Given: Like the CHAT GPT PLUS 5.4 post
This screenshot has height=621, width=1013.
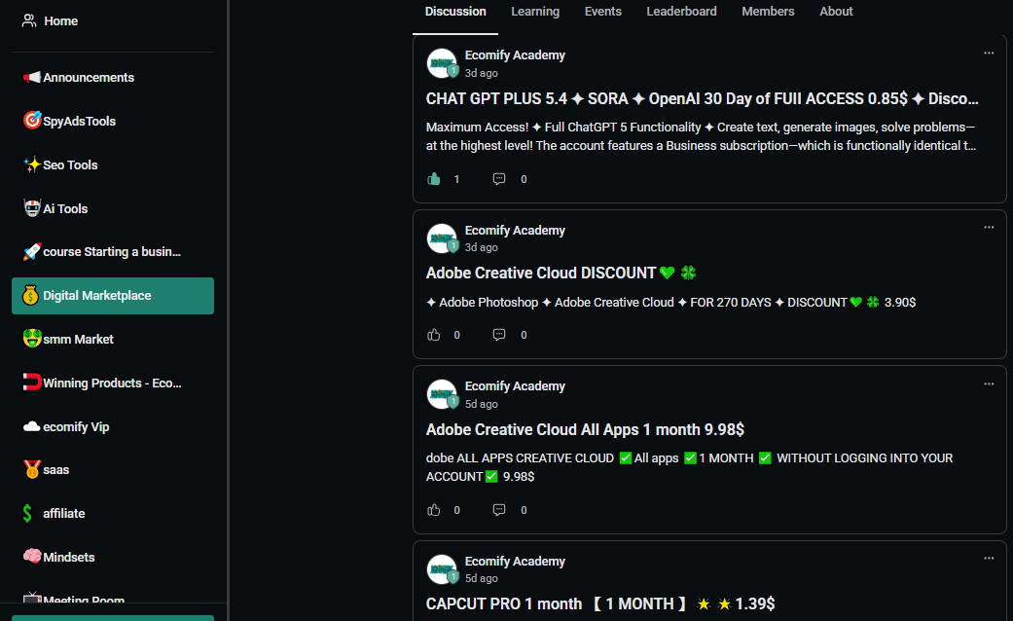Looking at the screenshot, I should pos(433,179).
